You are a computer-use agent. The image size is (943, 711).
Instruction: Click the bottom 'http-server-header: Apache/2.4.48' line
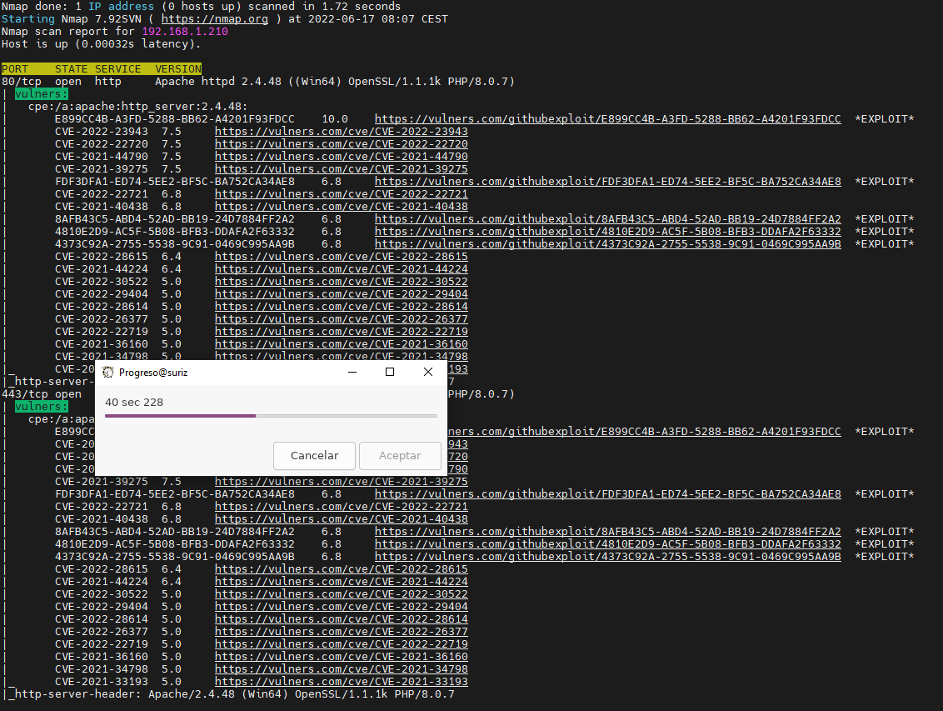(x=235, y=694)
